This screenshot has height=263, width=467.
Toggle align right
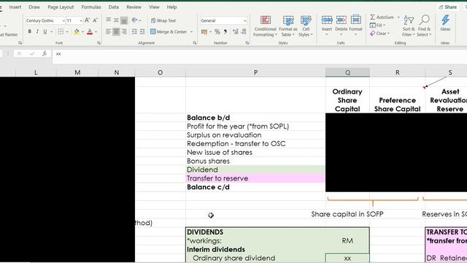(x=124, y=31)
